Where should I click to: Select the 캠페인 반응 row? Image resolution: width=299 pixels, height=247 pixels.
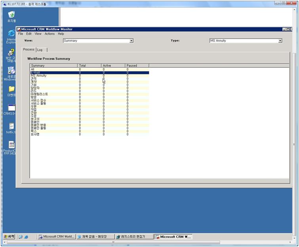point(90,125)
